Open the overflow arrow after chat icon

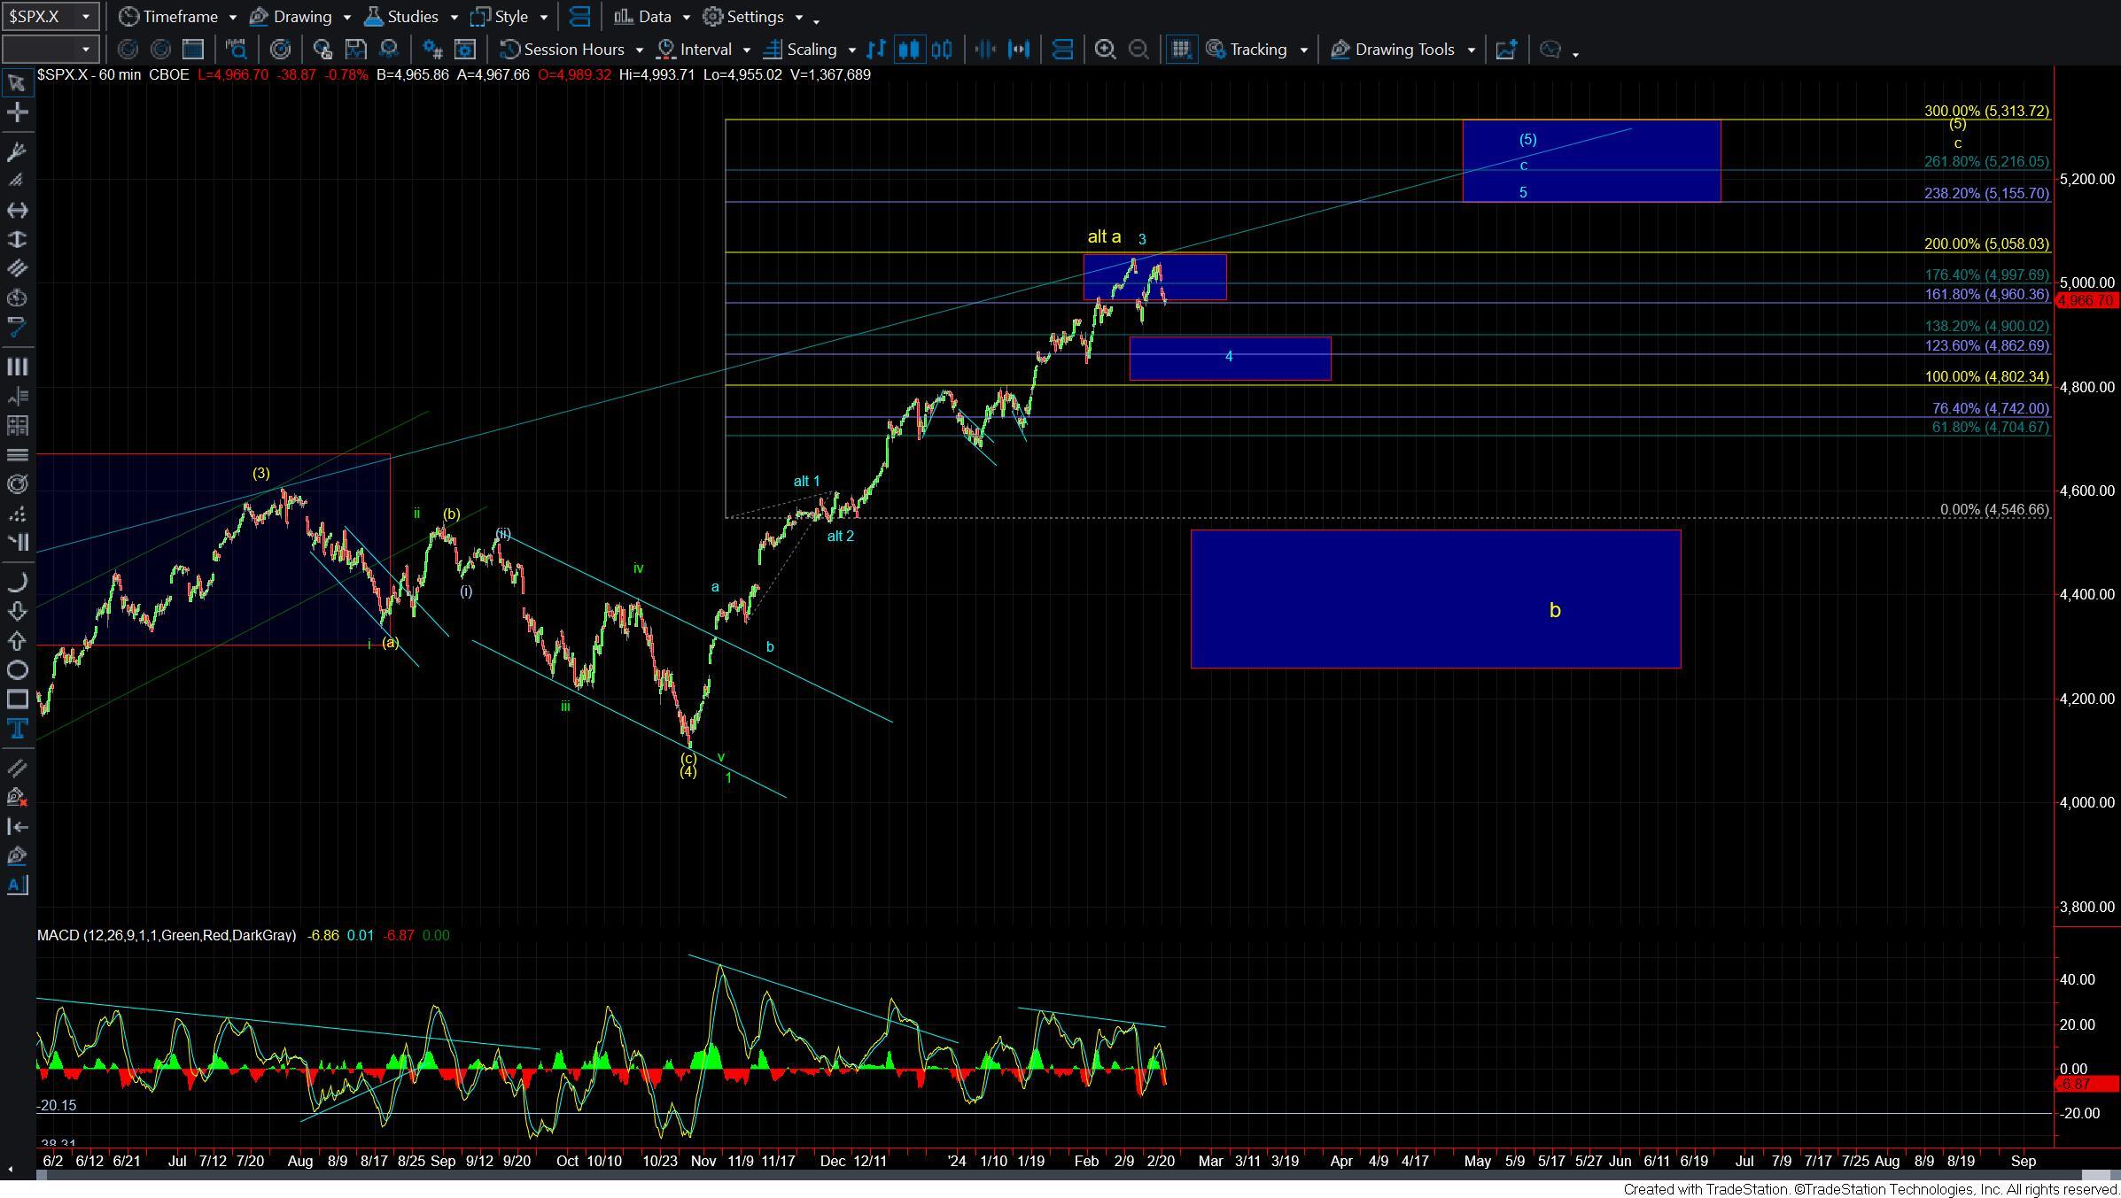[x=1575, y=53]
